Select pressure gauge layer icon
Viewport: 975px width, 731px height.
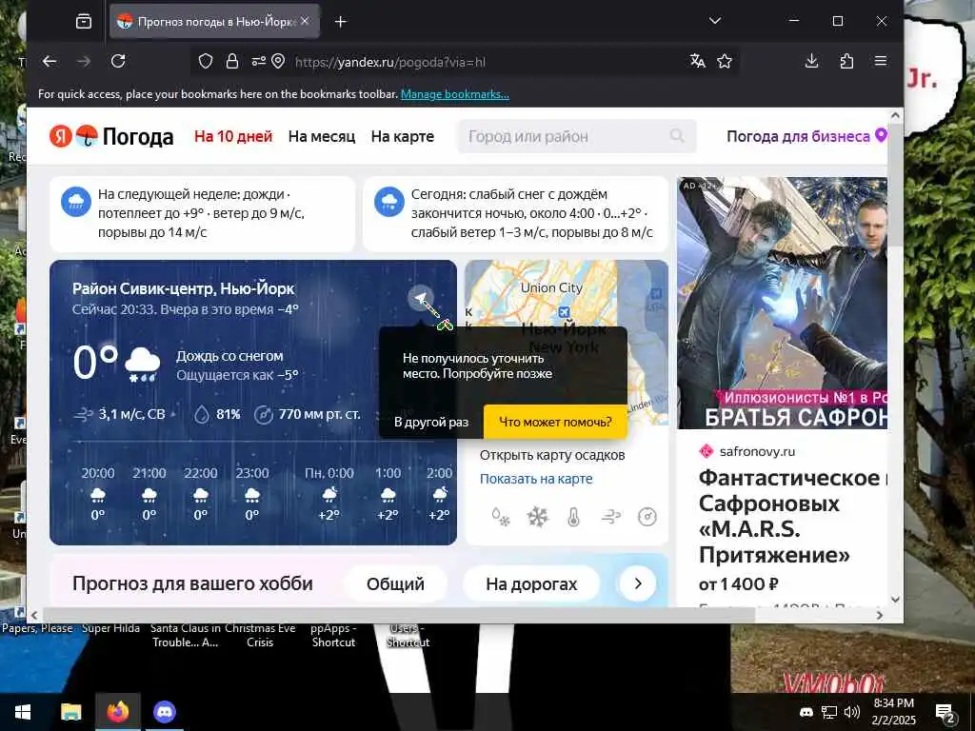pos(647,517)
